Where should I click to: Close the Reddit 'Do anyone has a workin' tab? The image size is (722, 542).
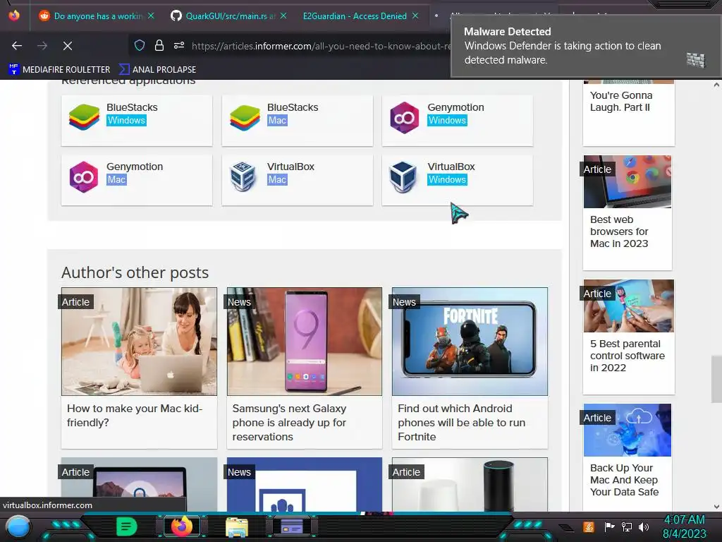[x=151, y=16]
